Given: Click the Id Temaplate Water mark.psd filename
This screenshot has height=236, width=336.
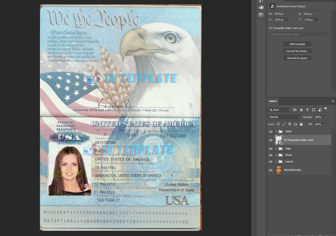Looking at the screenshot, I should [286, 28].
